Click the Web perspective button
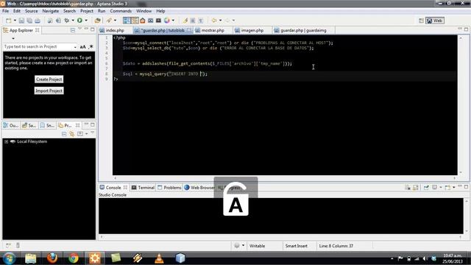 (435, 21)
